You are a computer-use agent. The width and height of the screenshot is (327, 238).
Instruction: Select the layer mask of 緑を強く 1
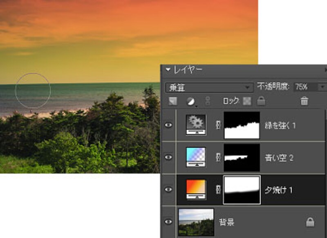(x=242, y=125)
